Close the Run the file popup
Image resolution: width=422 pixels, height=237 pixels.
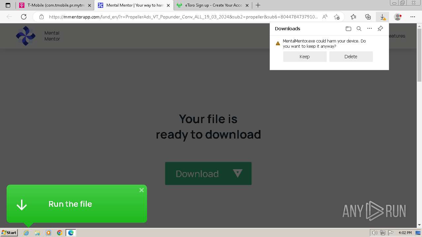pos(141,190)
